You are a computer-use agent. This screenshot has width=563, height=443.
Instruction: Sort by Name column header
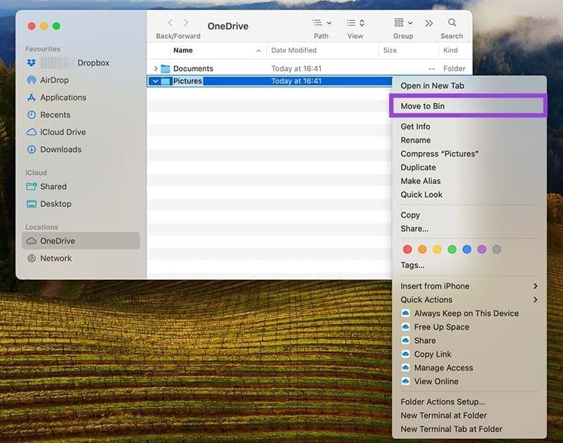pyautogui.click(x=183, y=50)
